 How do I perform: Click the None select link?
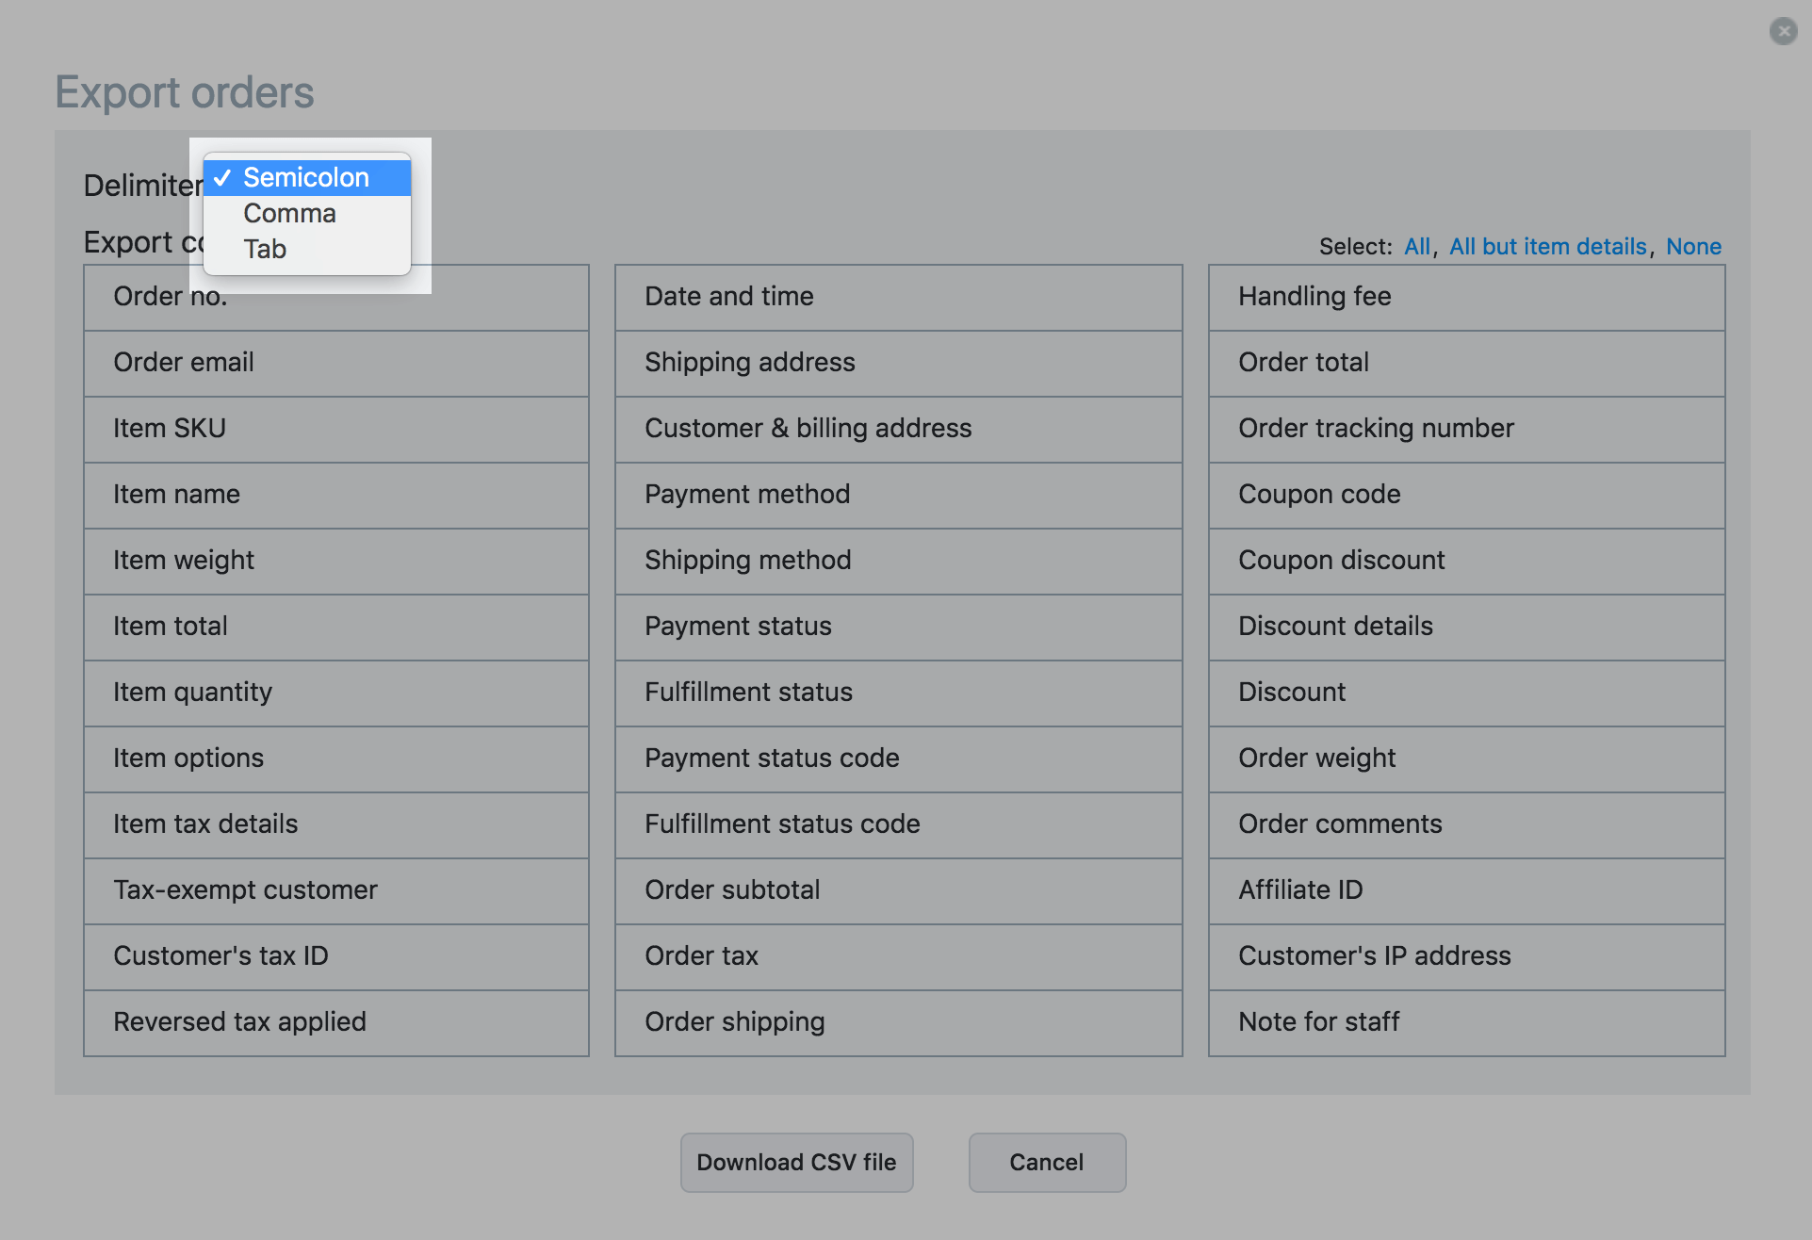tap(1693, 247)
